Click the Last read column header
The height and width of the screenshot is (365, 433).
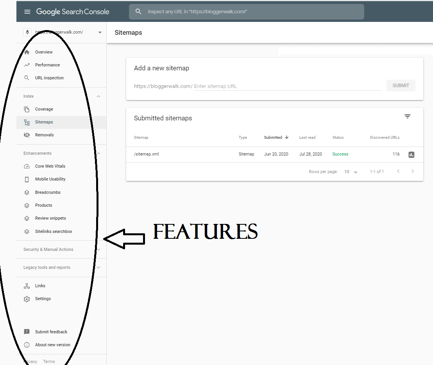pos(307,137)
